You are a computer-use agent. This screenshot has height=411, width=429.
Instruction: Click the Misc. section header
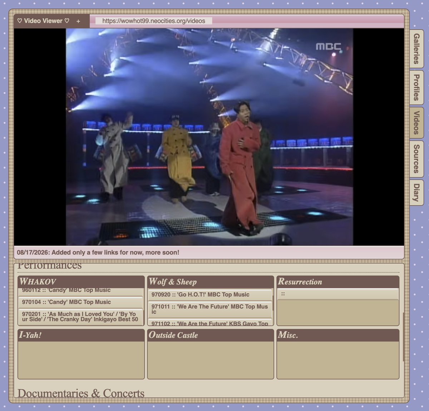click(338, 335)
